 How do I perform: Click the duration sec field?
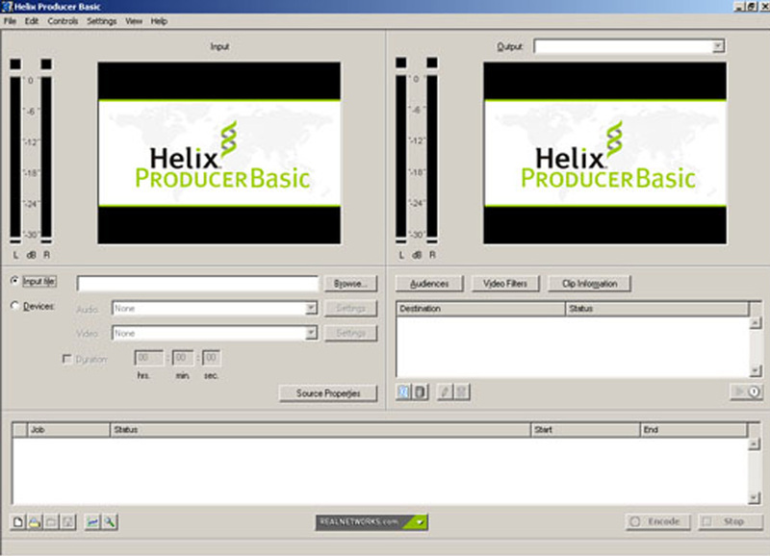(211, 358)
